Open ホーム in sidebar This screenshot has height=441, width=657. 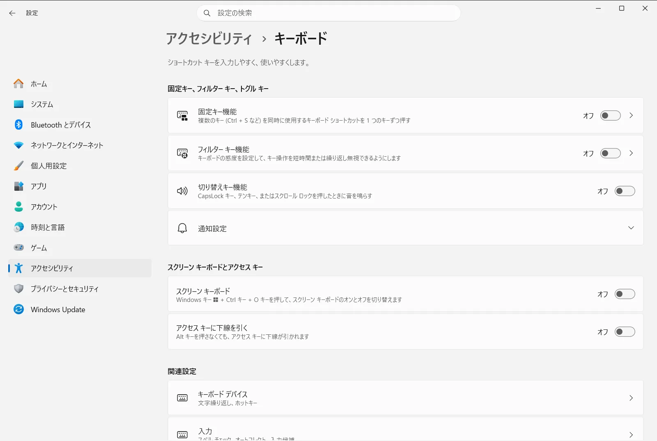pyautogui.click(x=80, y=84)
